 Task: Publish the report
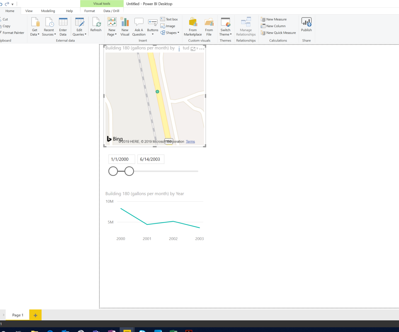pos(306,25)
